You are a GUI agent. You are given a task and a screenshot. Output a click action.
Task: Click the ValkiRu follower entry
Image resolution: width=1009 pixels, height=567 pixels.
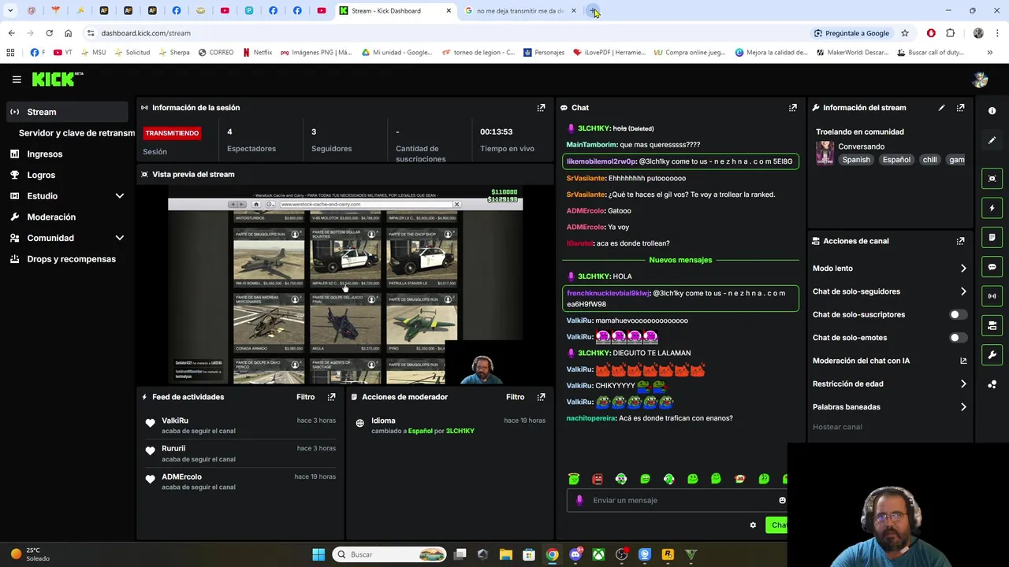[242, 426]
